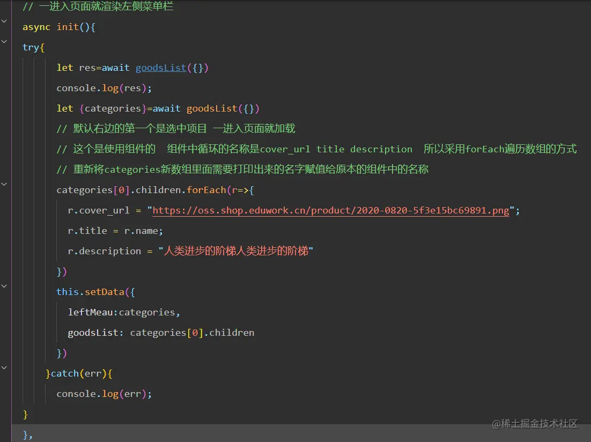The image size is (591, 442).
Task: Follow the oss.shop.eduwork.cn image URL
Action: pos(331,210)
